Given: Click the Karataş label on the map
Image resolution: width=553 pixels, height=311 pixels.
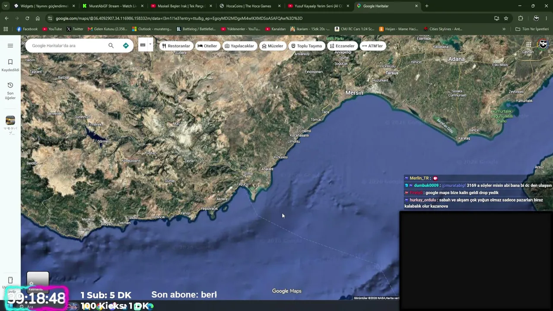Looking at the screenshot, I should click(x=464, y=138).
